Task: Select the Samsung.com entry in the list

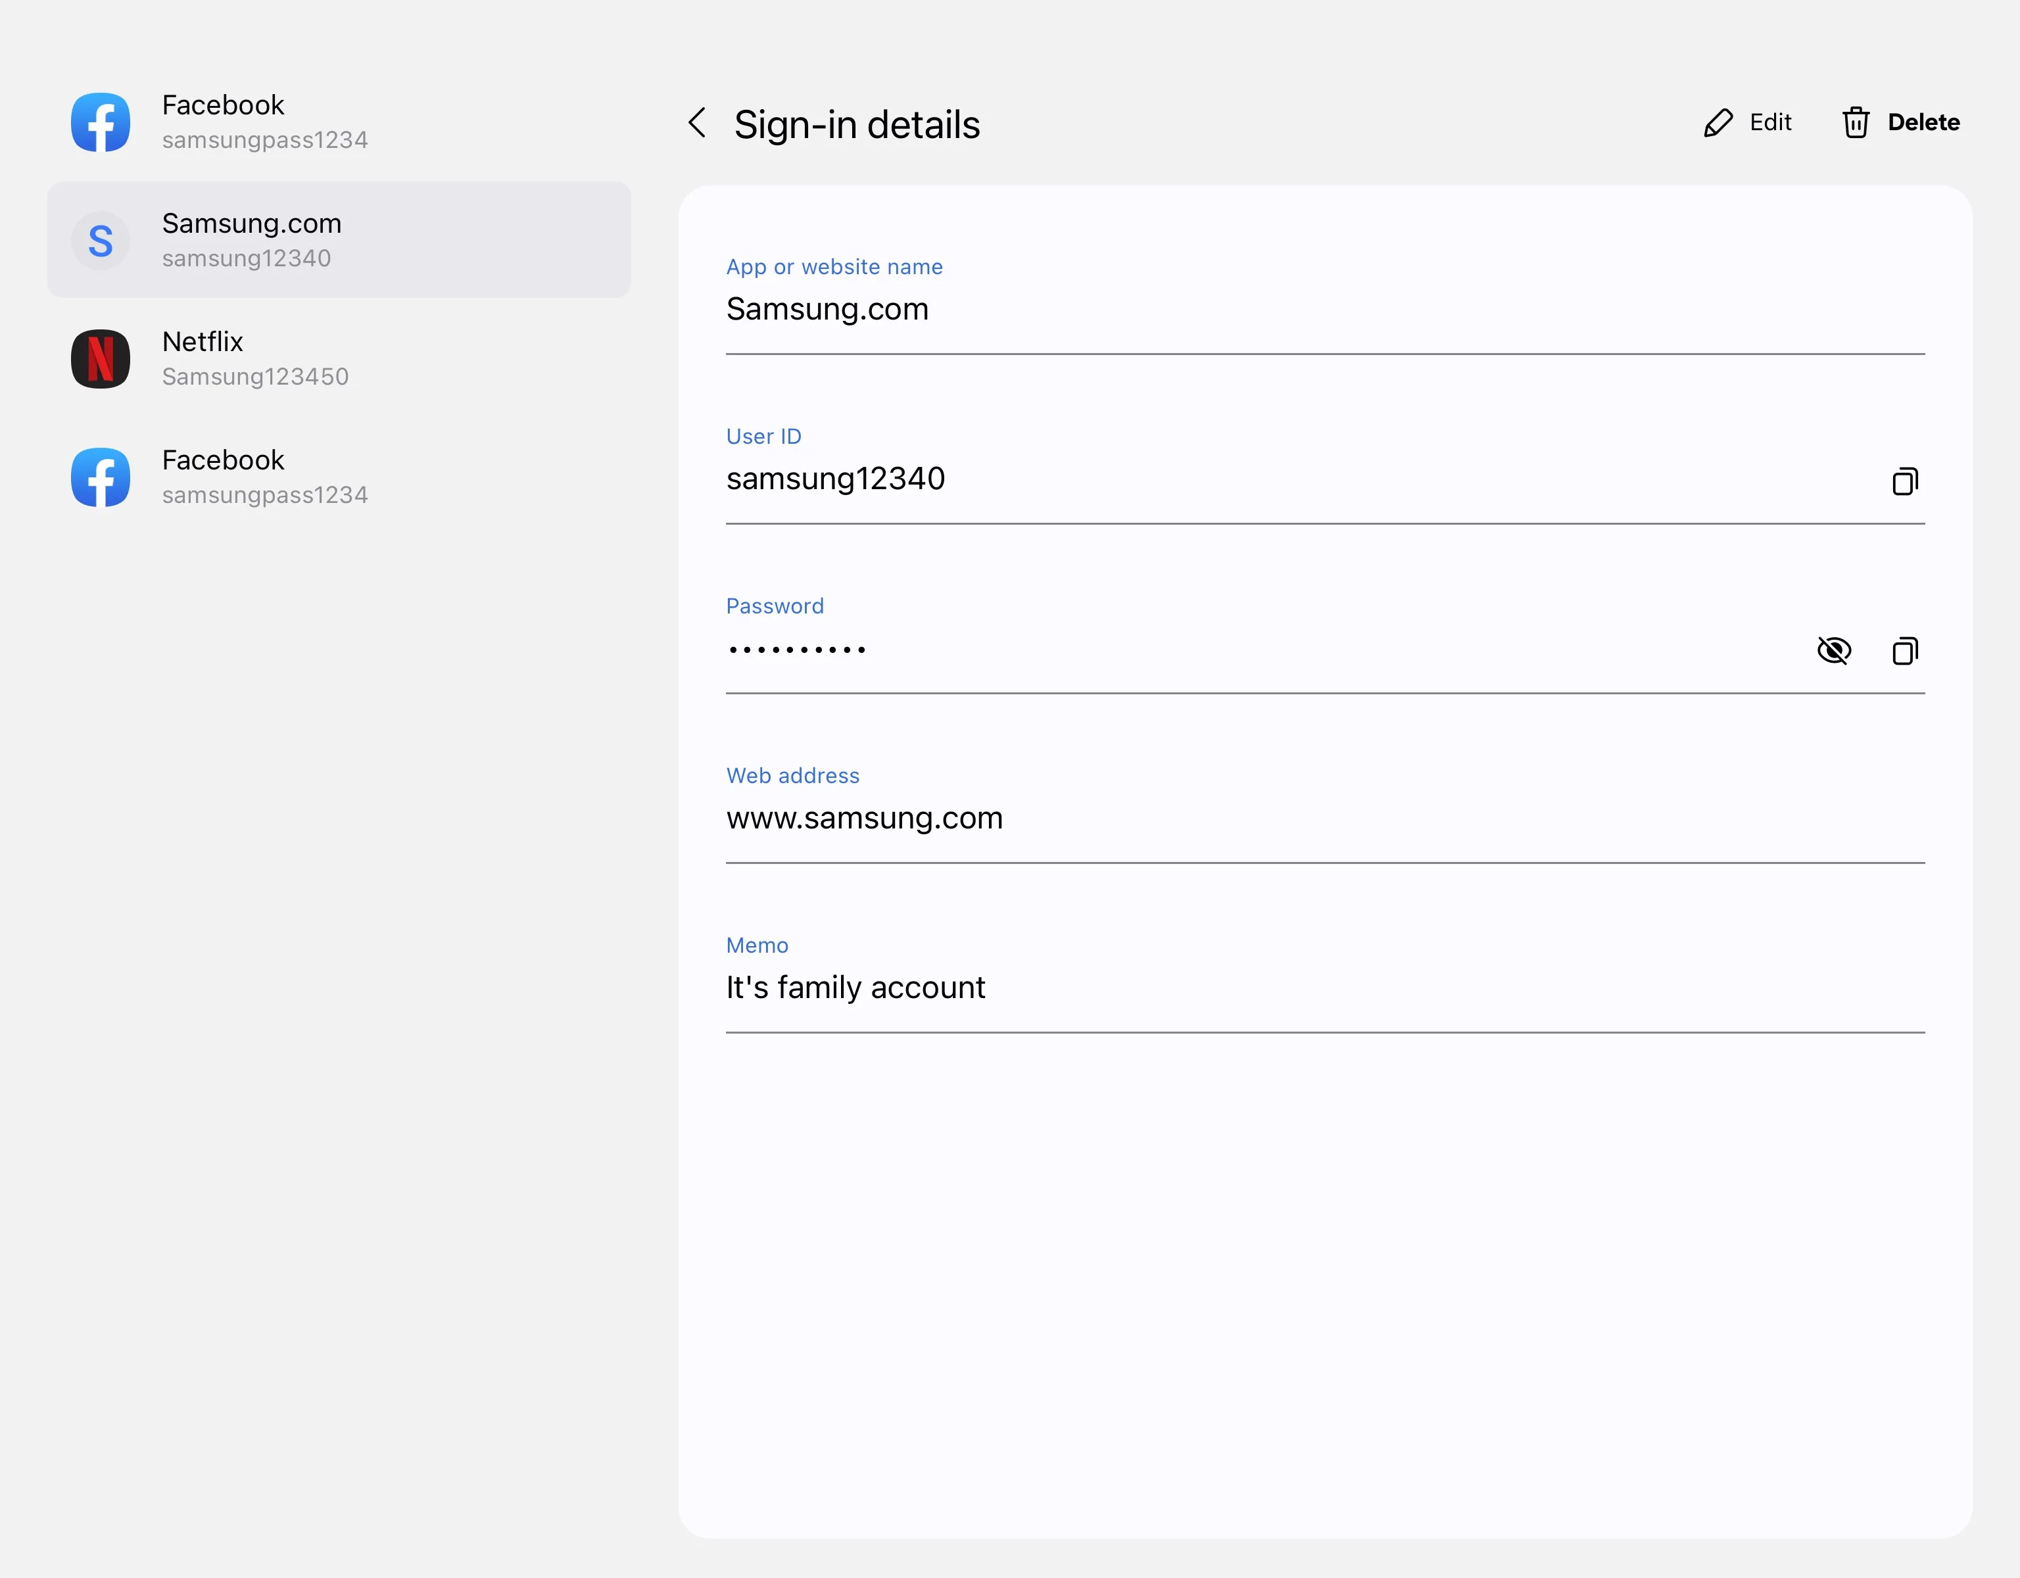Action: [x=339, y=241]
